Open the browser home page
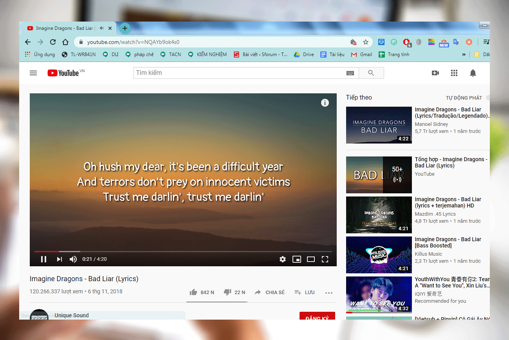509x340 pixels. click(65, 42)
